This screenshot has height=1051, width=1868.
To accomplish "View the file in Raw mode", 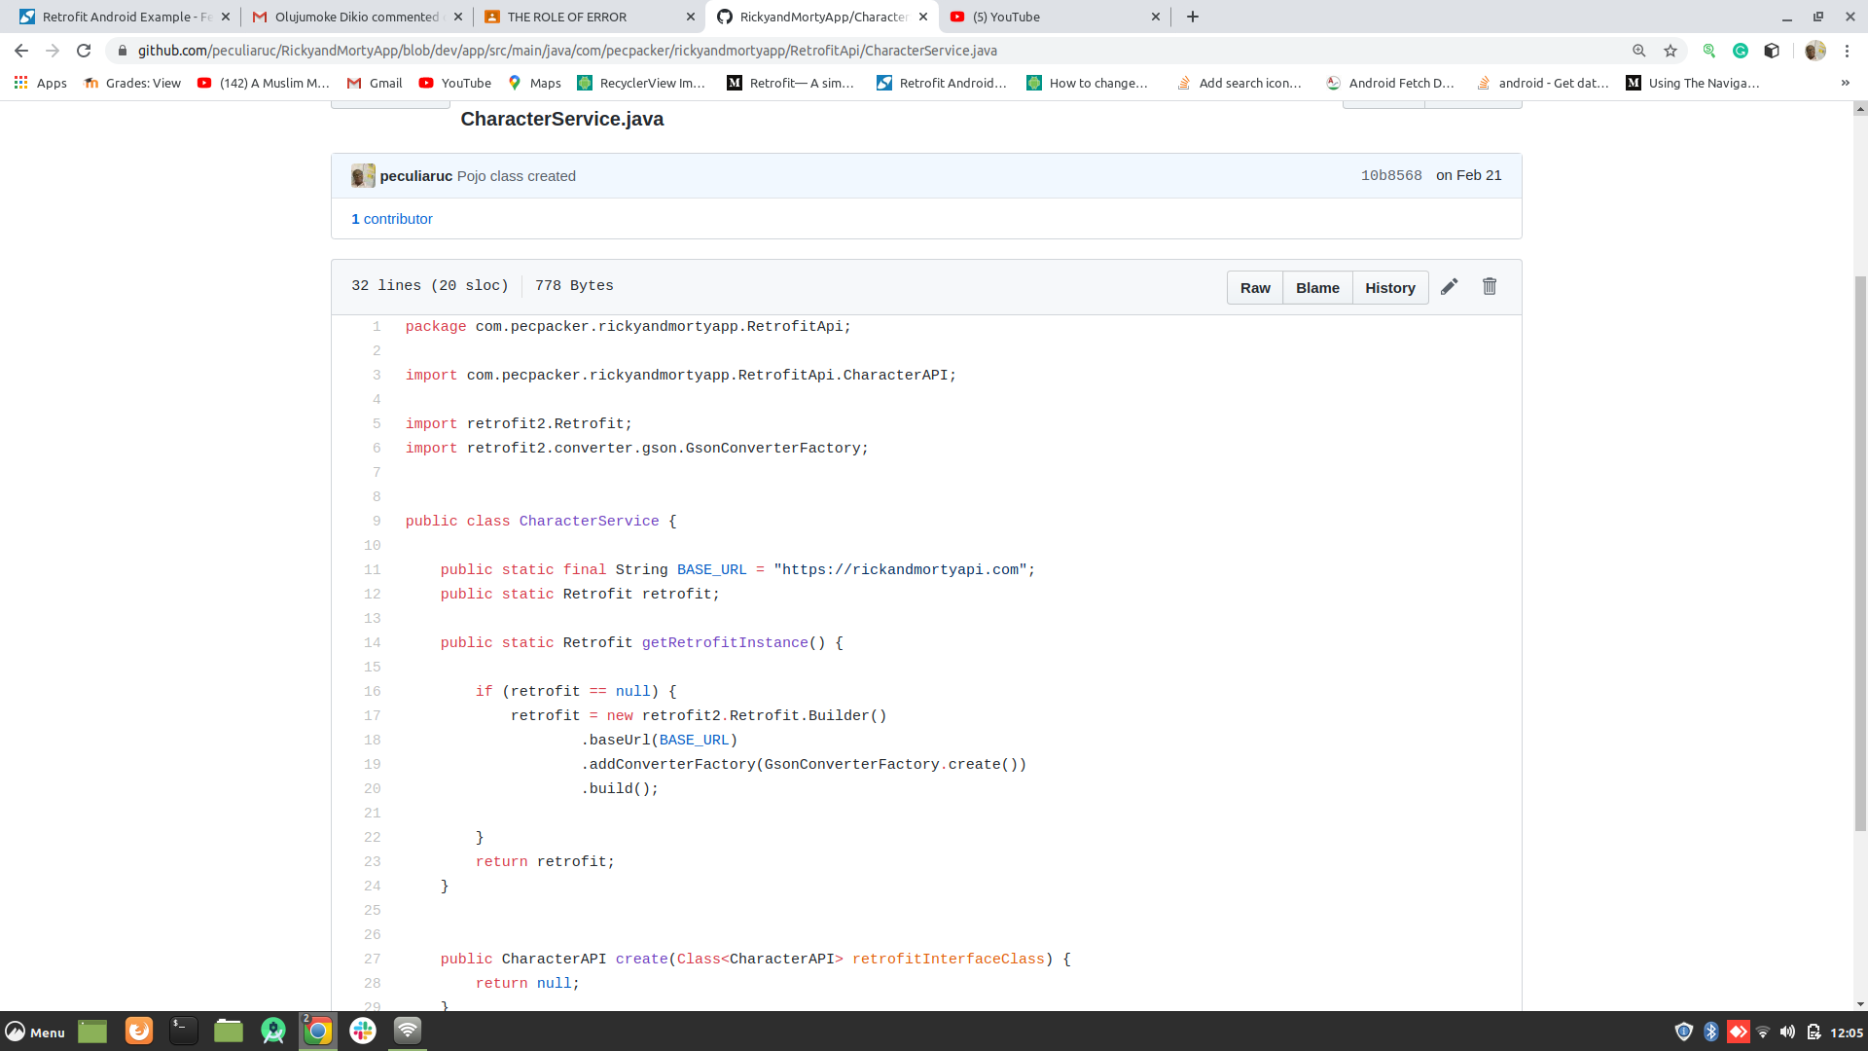I will [x=1255, y=287].
